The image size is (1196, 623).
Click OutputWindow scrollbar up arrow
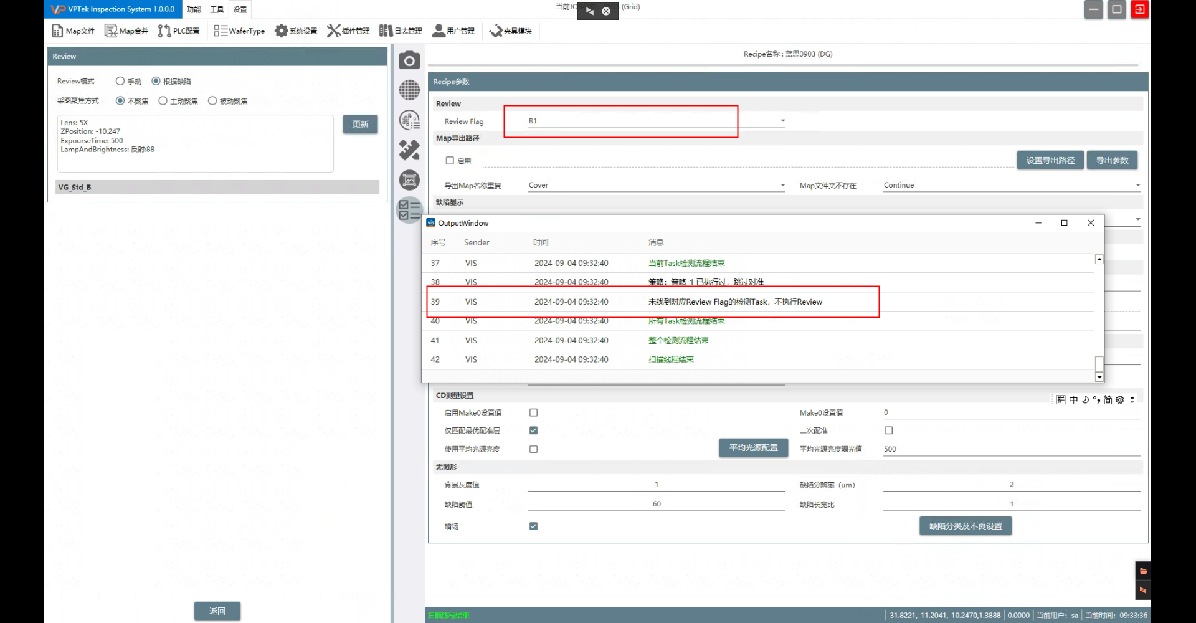click(x=1099, y=259)
